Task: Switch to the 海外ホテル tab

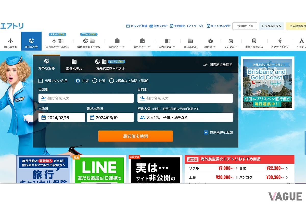Action: coord(74,65)
